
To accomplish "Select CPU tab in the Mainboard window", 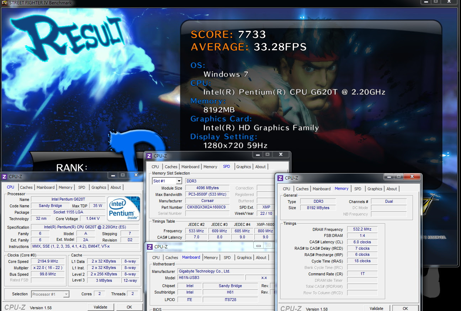I will point(156,258).
